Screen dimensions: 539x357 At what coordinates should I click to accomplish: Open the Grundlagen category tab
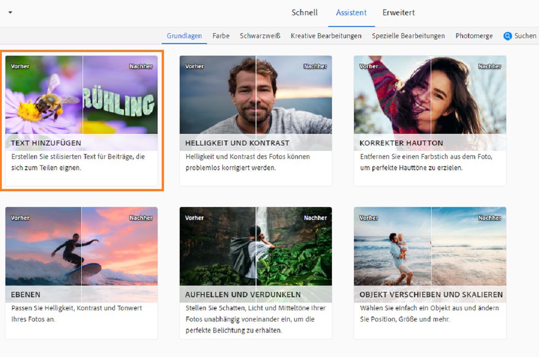click(x=184, y=36)
